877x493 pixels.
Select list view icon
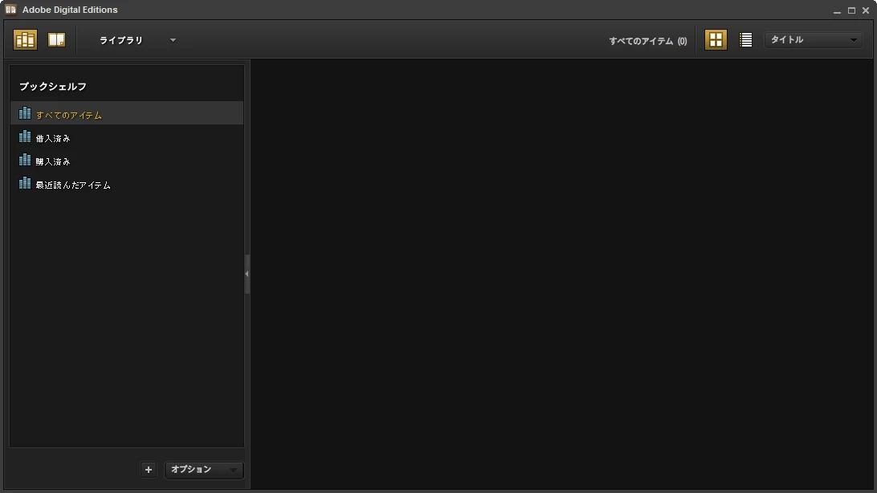pos(745,39)
